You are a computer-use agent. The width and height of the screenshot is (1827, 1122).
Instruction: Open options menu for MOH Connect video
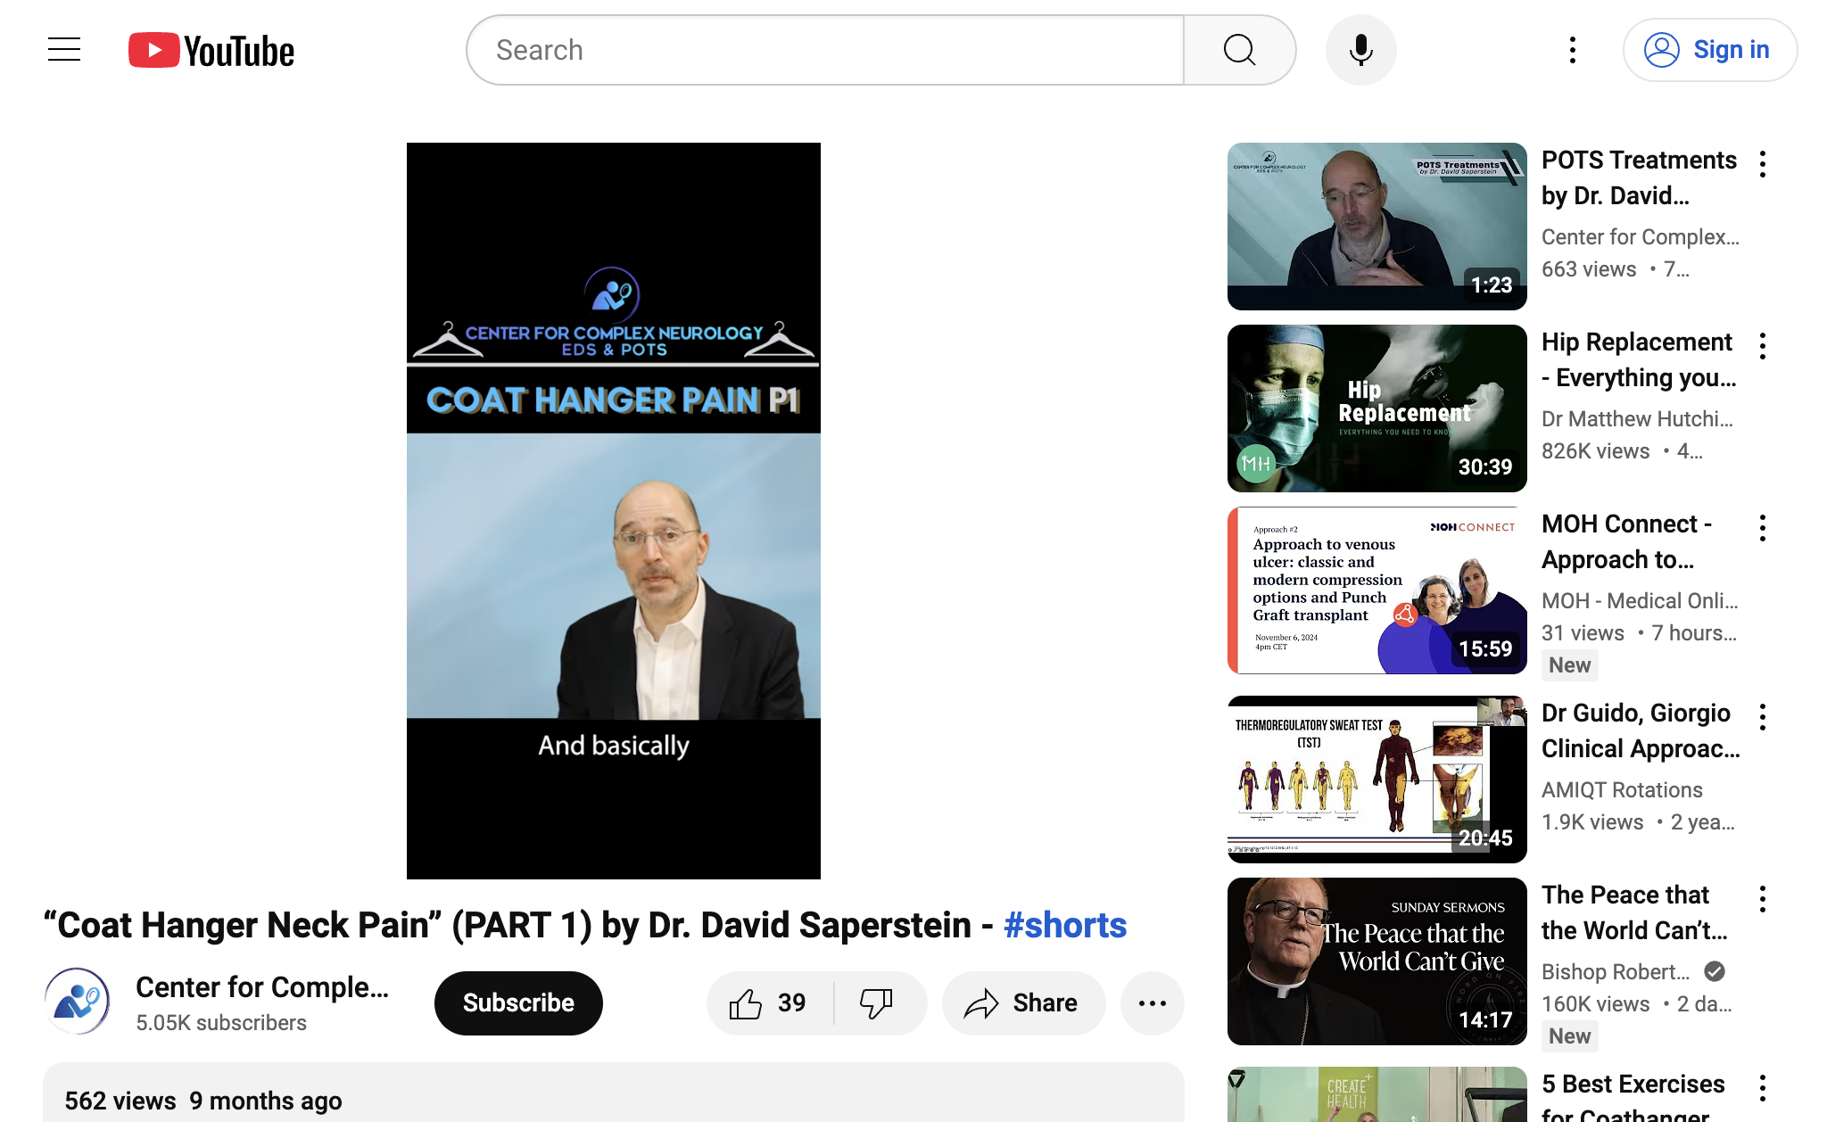point(1762,528)
